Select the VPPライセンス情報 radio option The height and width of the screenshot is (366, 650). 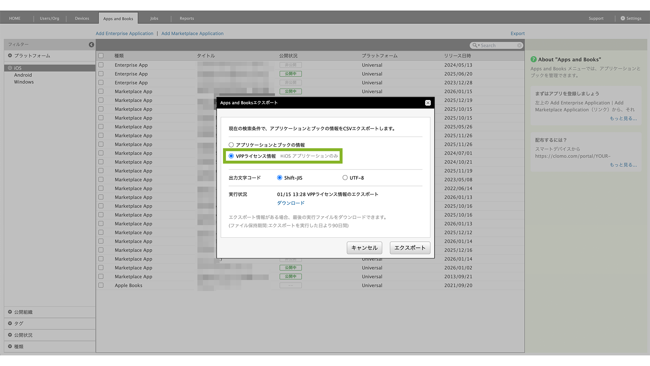pyautogui.click(x=231, y=156)
